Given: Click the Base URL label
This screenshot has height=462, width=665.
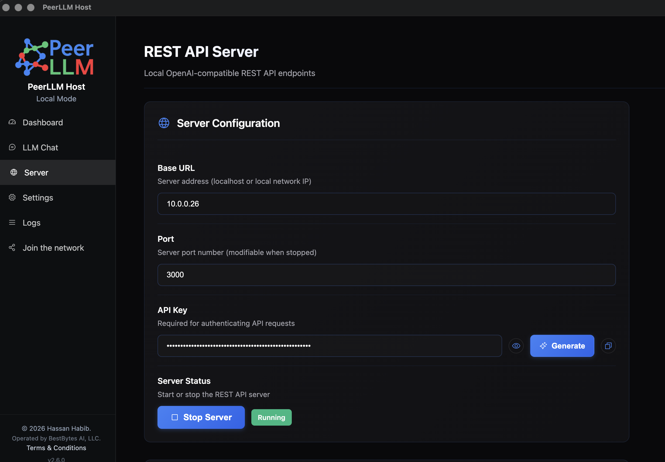Looking at the screenshot, I should pyautogui.click(x=176, y=168).
